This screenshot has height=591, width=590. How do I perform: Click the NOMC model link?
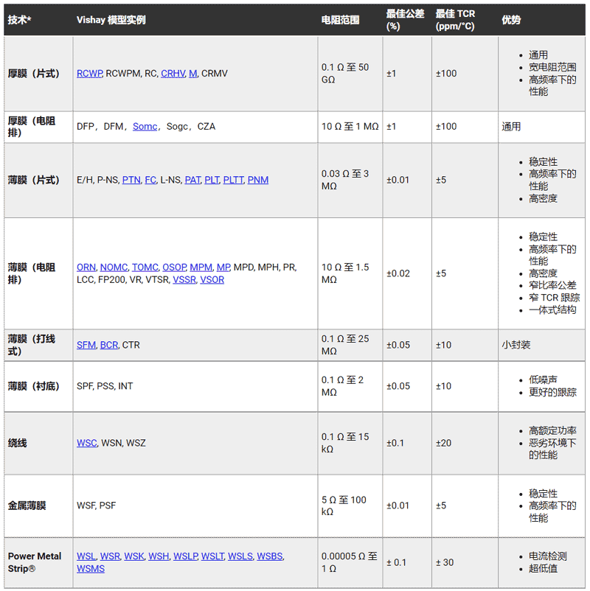(114, 267)
